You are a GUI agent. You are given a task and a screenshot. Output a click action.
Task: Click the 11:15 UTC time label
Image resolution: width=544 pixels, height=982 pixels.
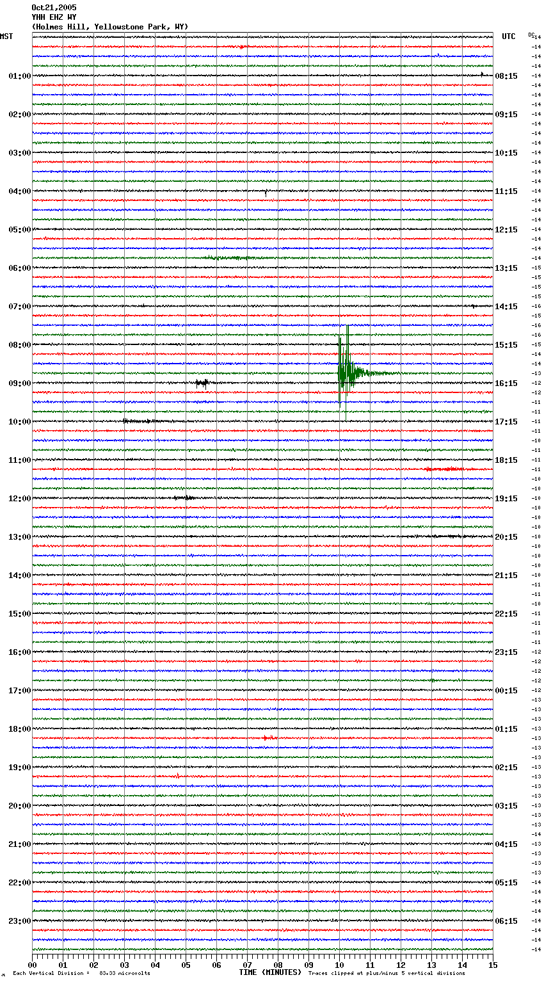click(506, 191)
